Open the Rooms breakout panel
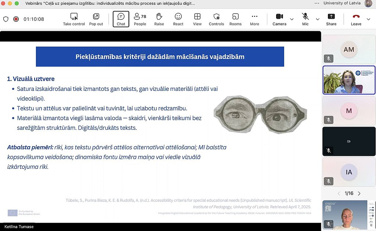 tap(235, 19)
